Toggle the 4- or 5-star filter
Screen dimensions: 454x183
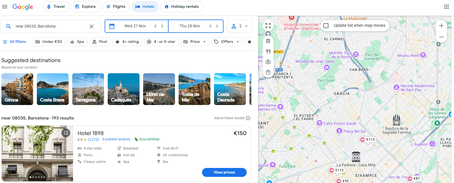pos(161,42)
